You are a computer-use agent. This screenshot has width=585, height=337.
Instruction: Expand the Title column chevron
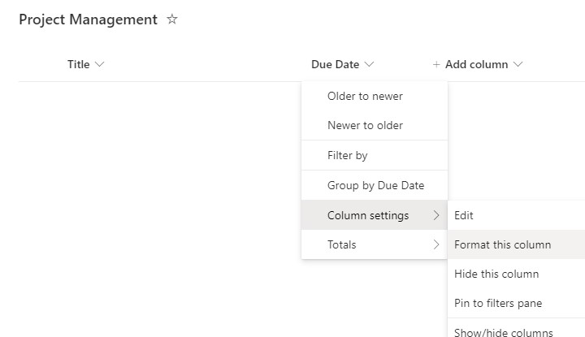coord(100,65)
